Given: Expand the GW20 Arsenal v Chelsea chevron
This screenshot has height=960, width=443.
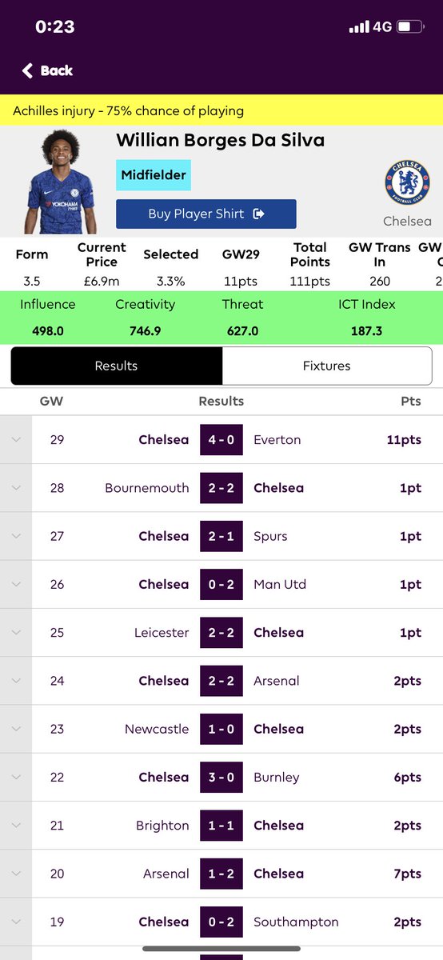Looking at the screenshot, I should [16, 874].
